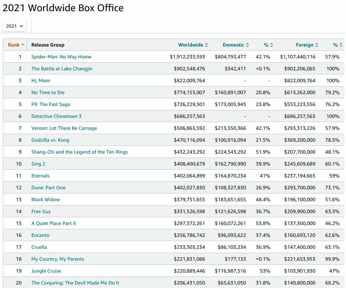Open The Battle at Lake Changjin link
Image resolution: width=346 pixels, height=288 pixels.
[62, 69]
